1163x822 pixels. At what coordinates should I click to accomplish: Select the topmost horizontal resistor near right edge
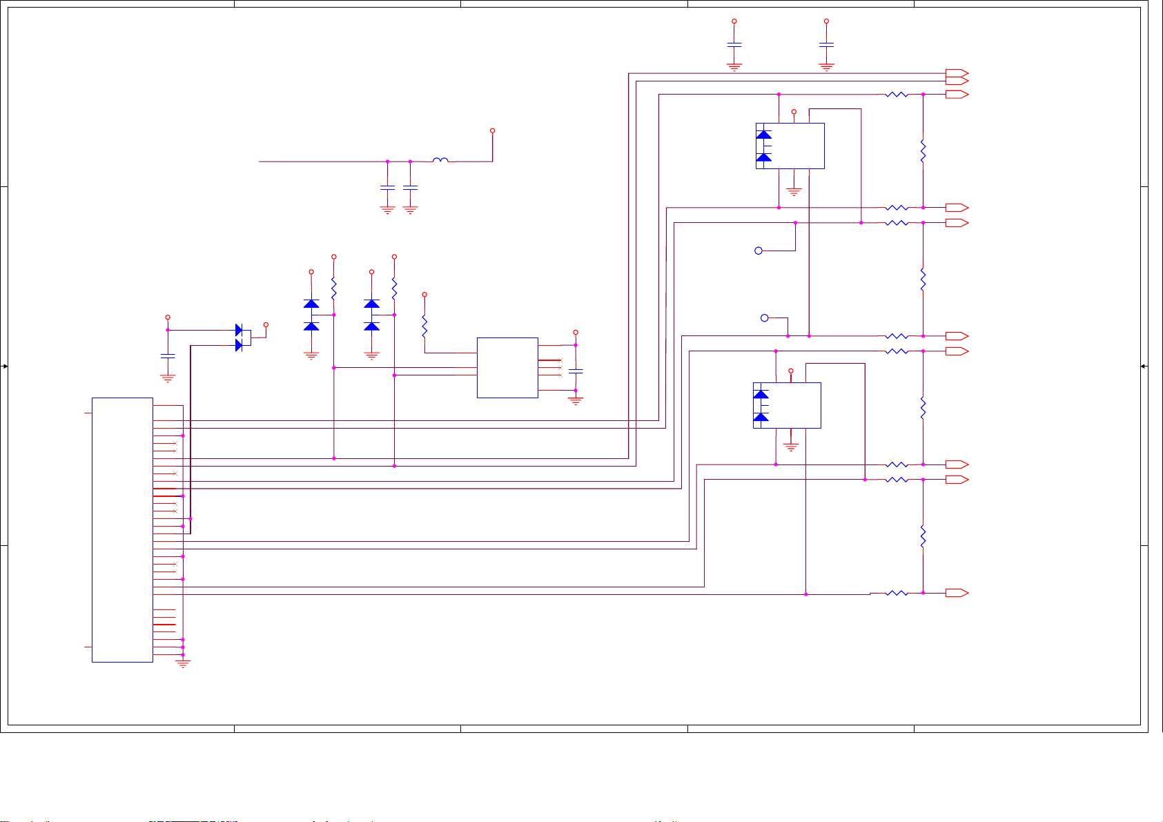click(x=897, y=94)
